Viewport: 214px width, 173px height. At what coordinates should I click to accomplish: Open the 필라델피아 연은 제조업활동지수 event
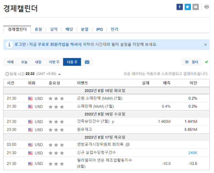pyautogui.click(x=105, y=163)
